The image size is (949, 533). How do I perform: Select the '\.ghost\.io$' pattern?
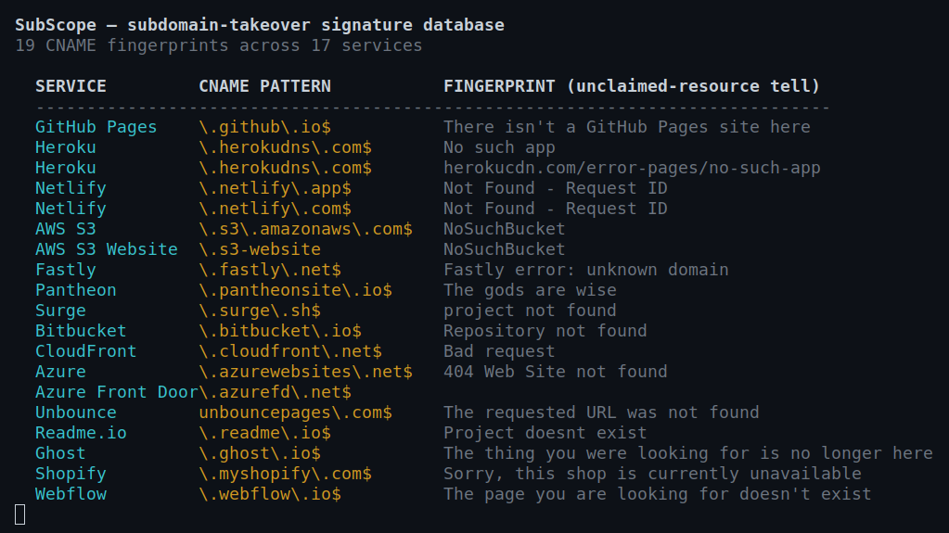pyautogui.click(x=260, y=453)
